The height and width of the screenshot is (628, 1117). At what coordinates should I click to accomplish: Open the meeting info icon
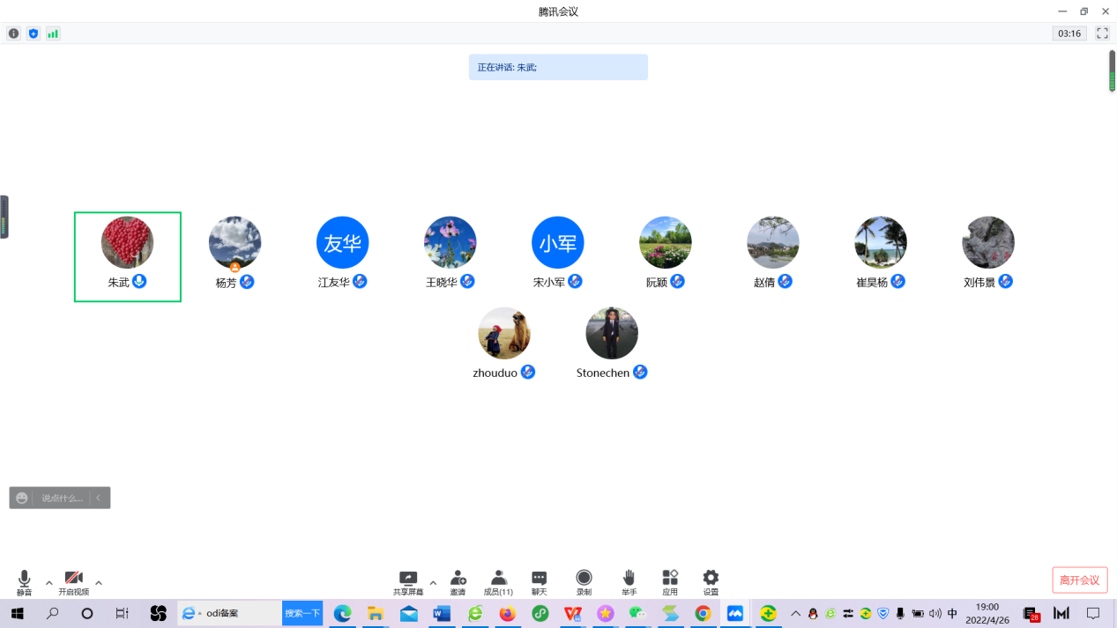click(13, 33)
